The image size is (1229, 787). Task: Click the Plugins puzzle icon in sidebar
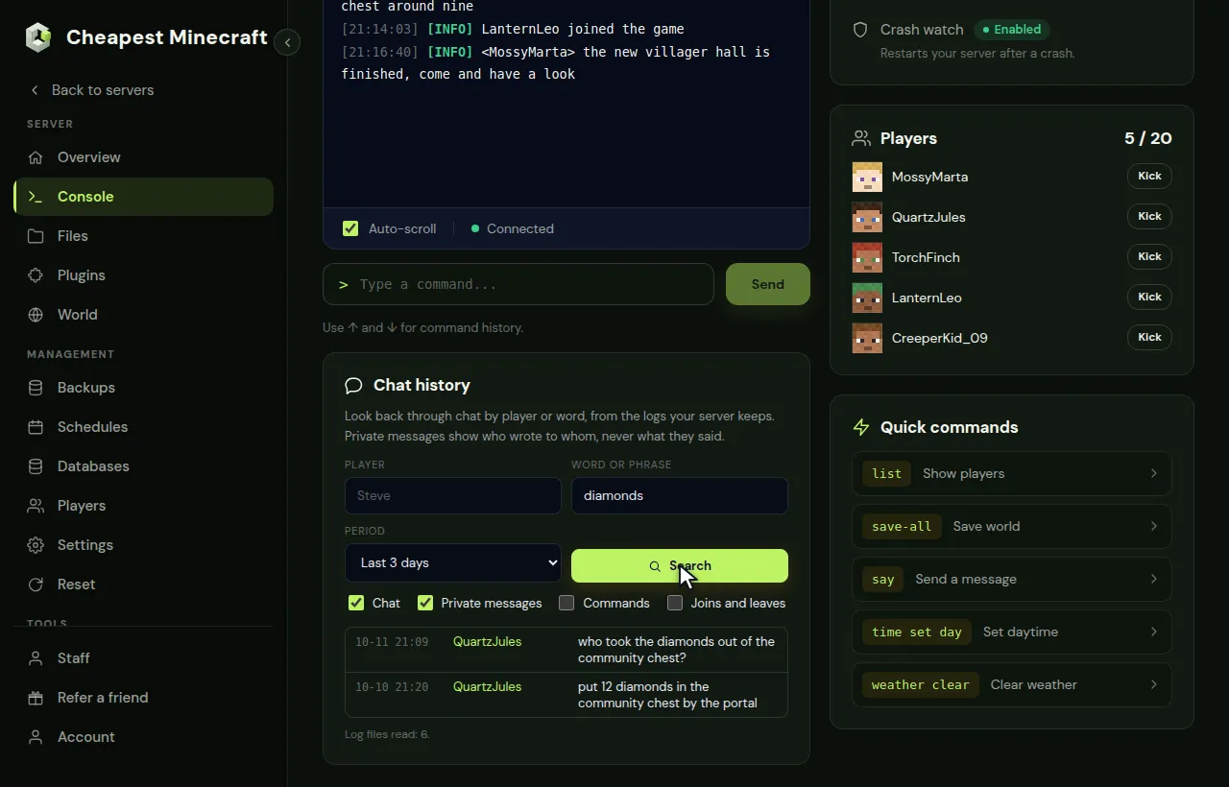(36, 275)
